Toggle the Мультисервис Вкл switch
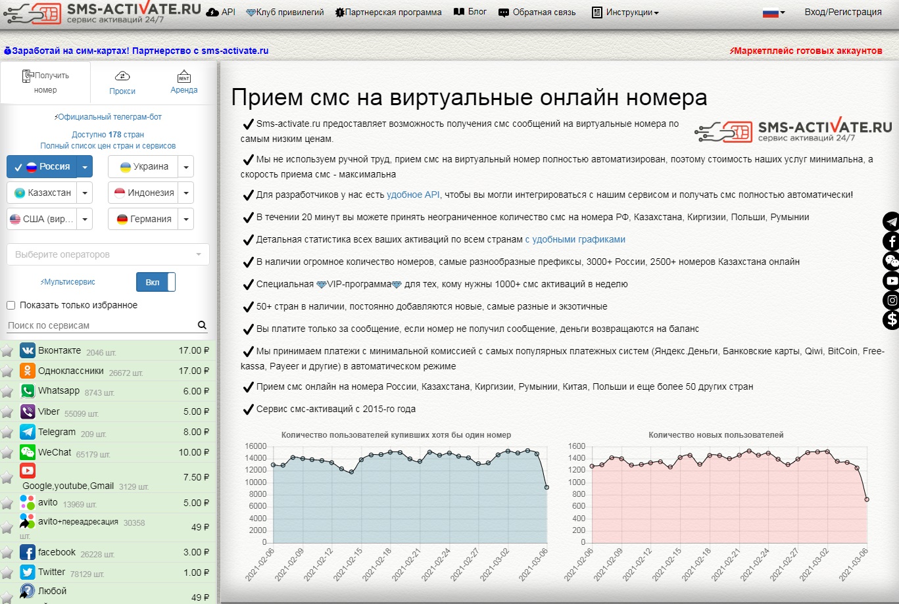Screen dimensions: 899x604 pyautogui.click(x=156, y=282)
